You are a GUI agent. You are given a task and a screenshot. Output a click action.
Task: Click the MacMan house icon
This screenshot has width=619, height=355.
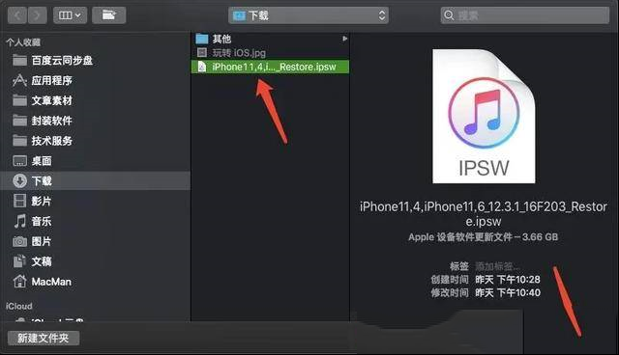[x=19, y=281]
